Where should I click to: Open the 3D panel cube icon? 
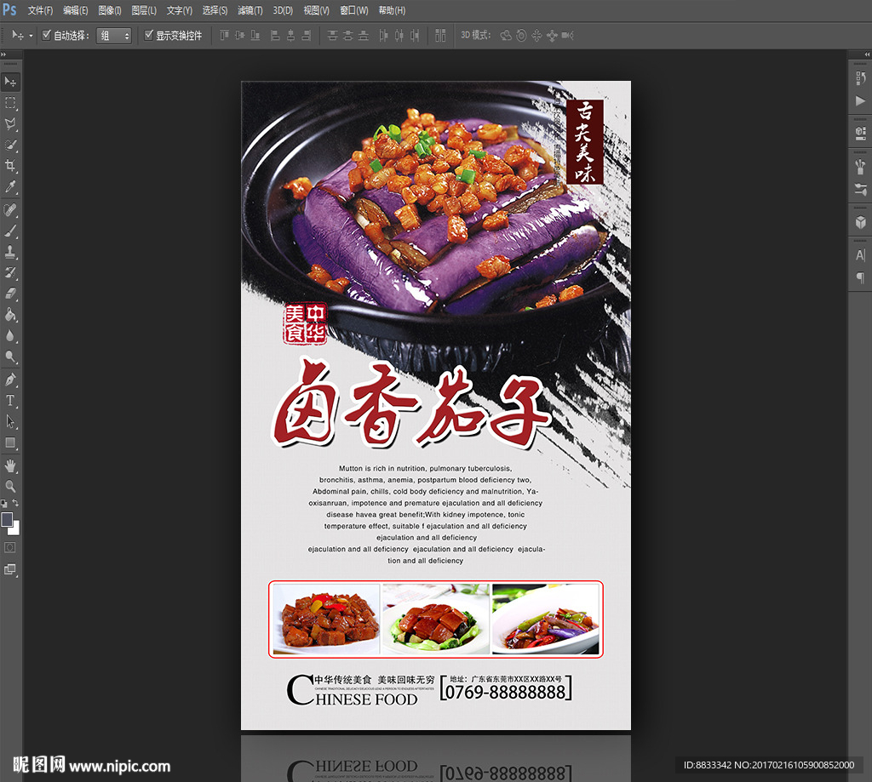tap(860, 222)
